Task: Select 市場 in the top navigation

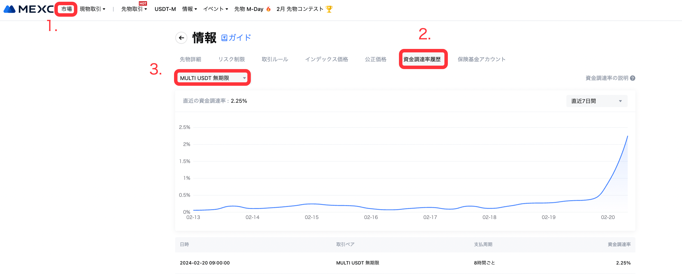Action: 66,9
